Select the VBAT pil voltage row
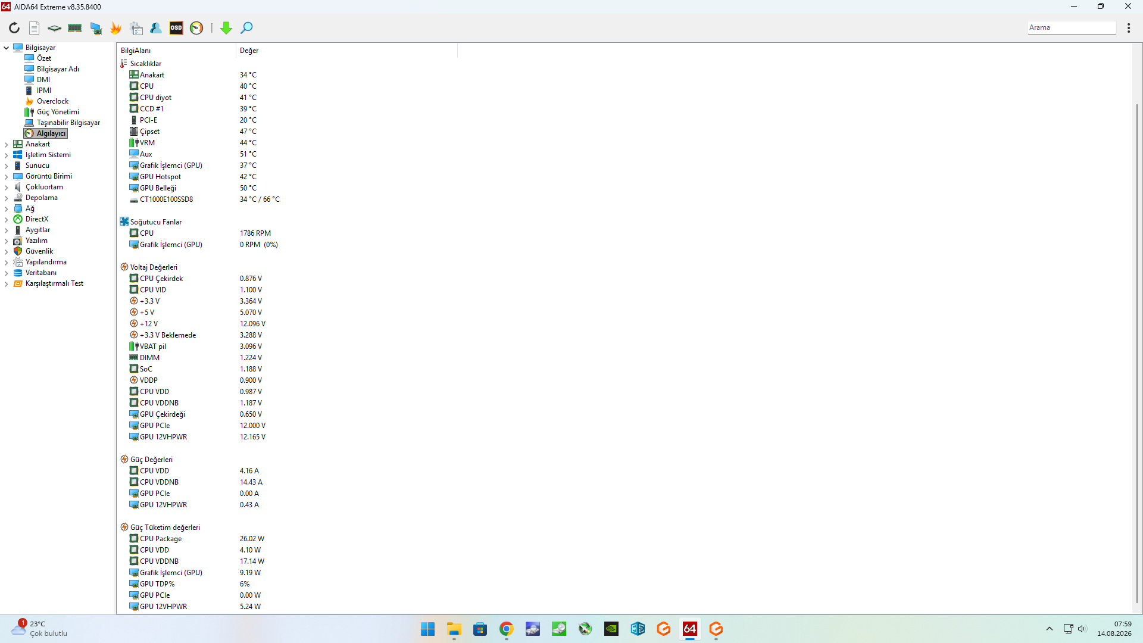This screenshot has width=1143, height=643. pos(153,347)
